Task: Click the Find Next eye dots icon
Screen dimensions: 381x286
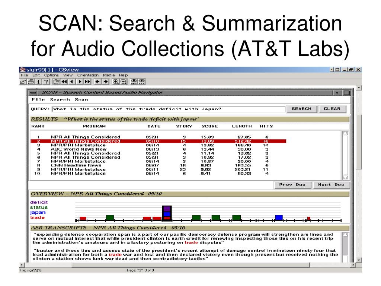Action: (x=142, y=82)
